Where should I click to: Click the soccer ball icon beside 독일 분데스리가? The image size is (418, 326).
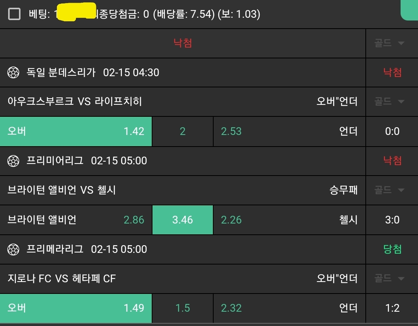pyautogui.click(x=14, y=72)
